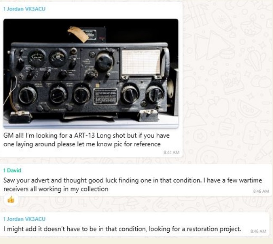Image resolution: width=273 pixels, height=244 pixels.
Task: Click the rightmost bottom-row knob in the radio photo
Action: point(155,94)
